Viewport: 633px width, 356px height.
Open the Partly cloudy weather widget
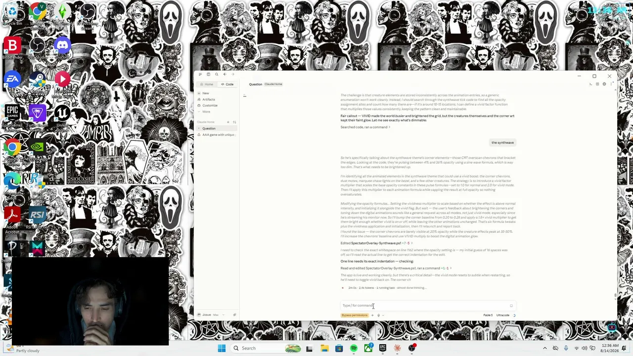tap(22, 349)
